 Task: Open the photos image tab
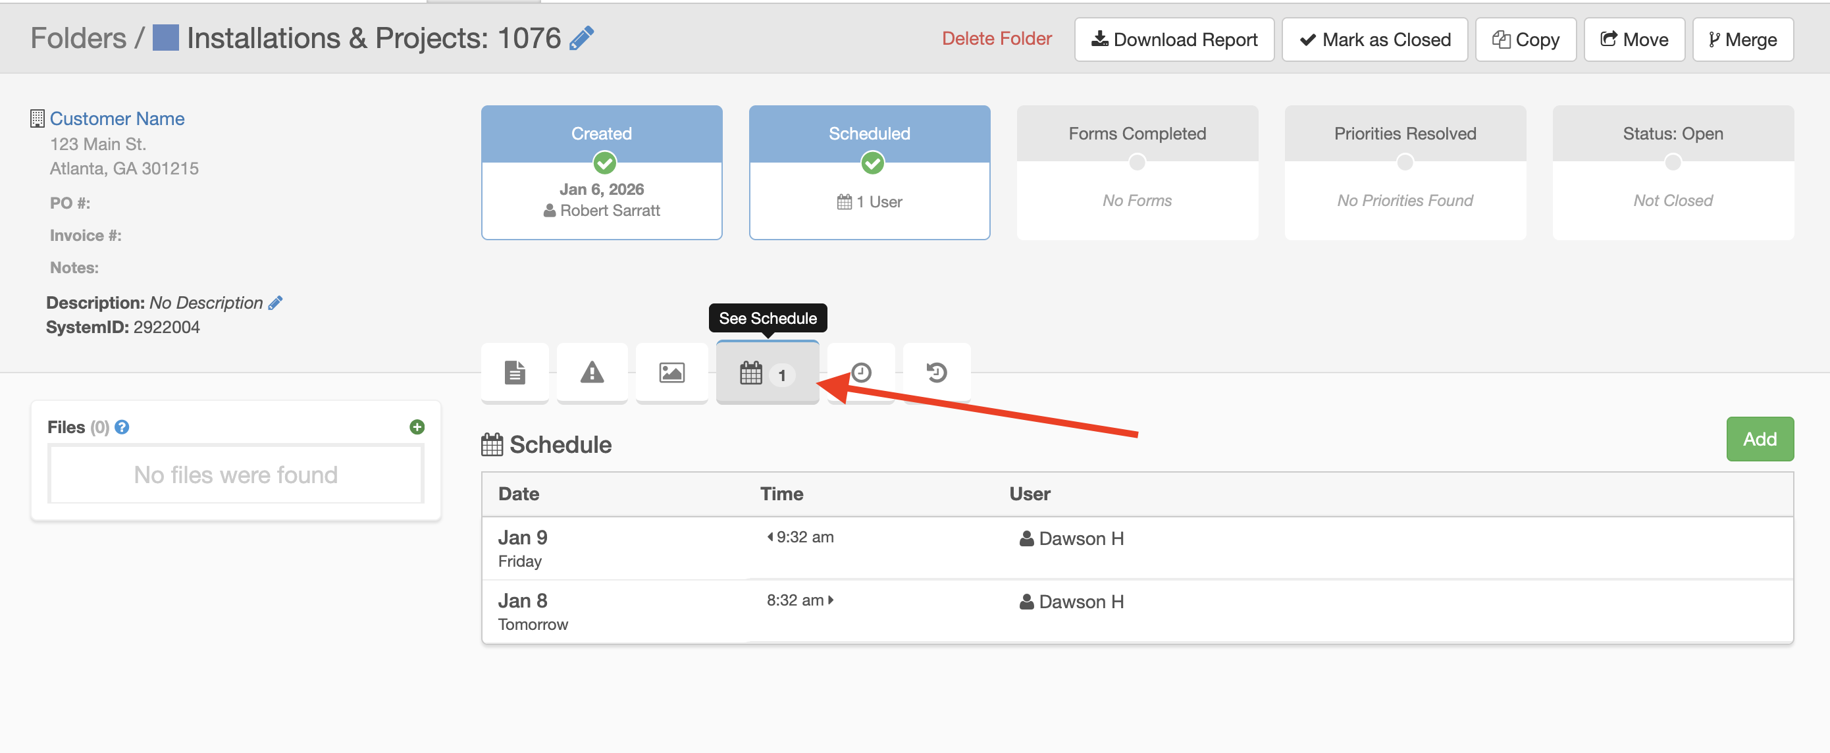pos(671,373)
